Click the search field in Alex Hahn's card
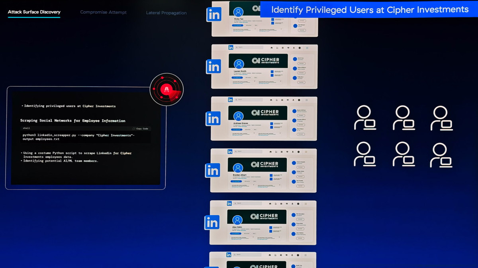Screen dimensions: 478x268 point(247,203)
